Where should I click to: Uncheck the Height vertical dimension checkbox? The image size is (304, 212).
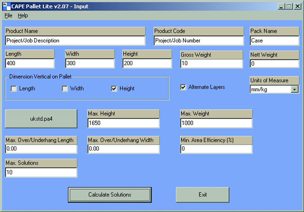click(x=114, y=89)
